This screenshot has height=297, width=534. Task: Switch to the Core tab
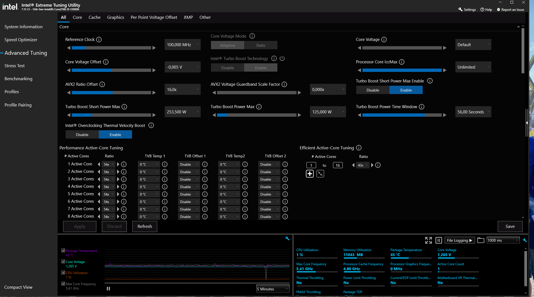[77, 17]
